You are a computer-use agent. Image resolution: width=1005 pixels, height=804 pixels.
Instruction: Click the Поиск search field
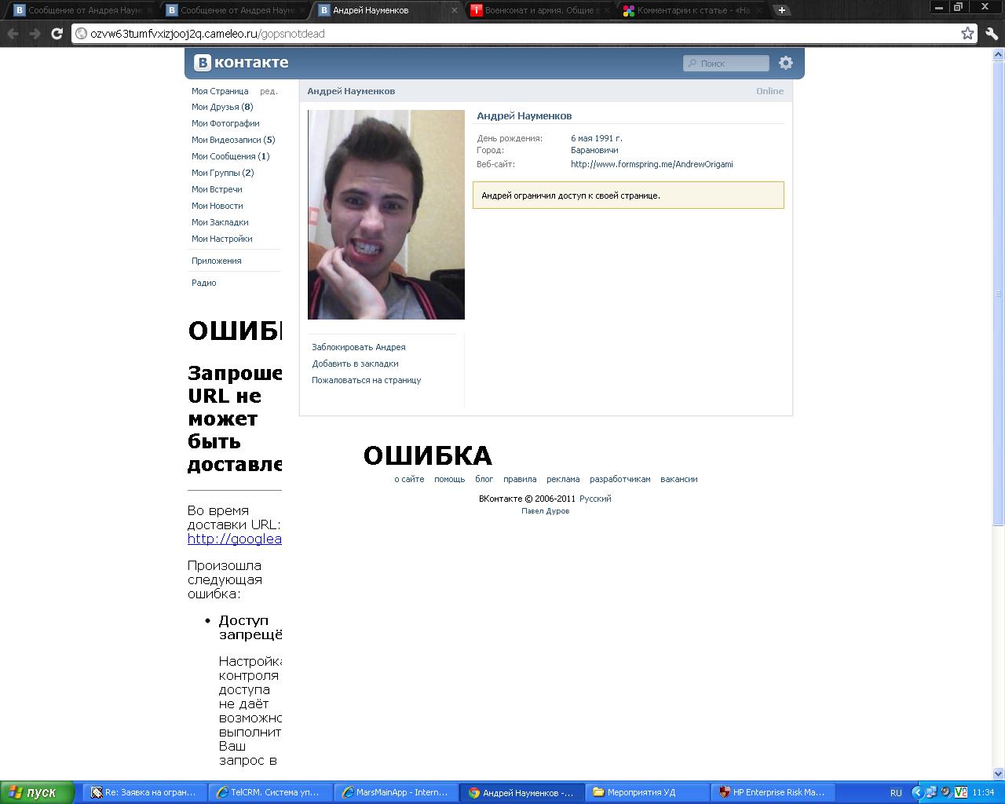click(726, 63)
